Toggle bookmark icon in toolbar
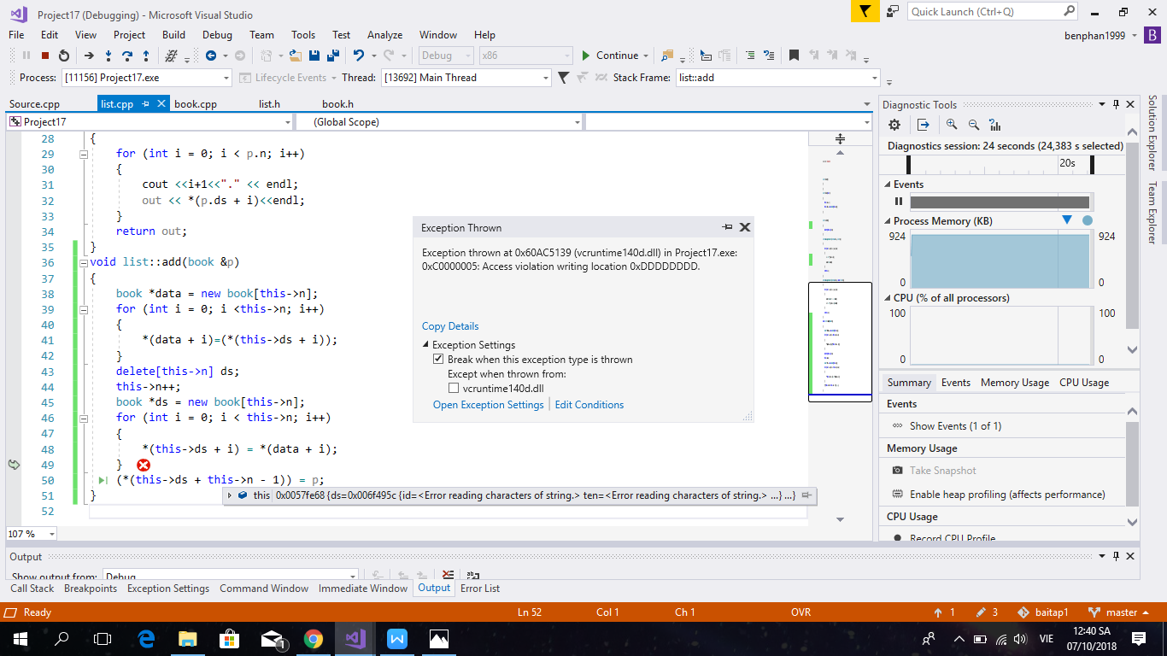Image resolution: width=1167 pixels, height=656 pixels. click(794, 56)
